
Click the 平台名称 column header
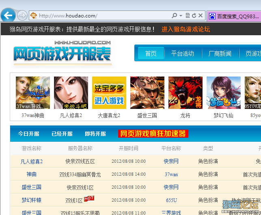171,148
